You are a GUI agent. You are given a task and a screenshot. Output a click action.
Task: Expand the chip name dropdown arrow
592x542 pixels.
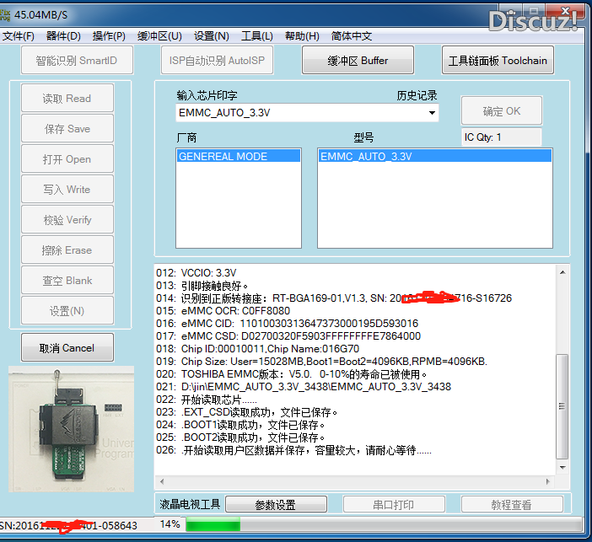click(432, 113)
